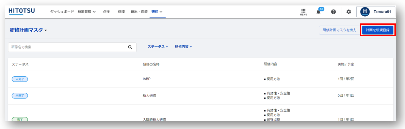Open the 研修計画マスタ title dropdown
This screenshot has height=129, width=405.
(x=28, y=30)
